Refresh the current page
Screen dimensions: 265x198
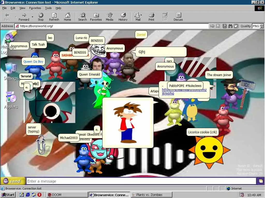click(x=54, y=17)
